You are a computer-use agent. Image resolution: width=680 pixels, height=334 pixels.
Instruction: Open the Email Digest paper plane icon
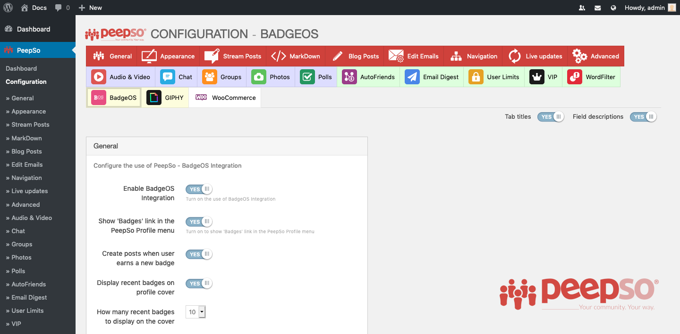(412, 77)
